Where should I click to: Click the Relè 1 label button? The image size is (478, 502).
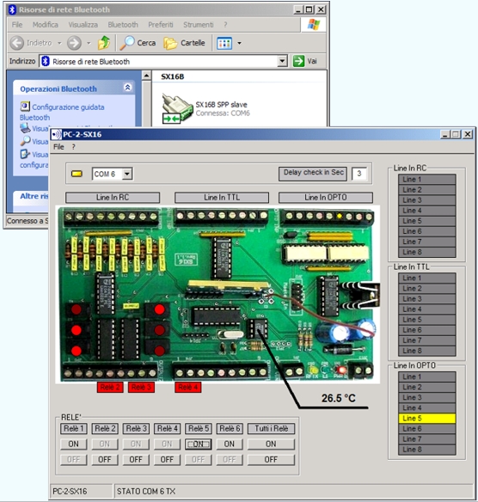[74, 429]
